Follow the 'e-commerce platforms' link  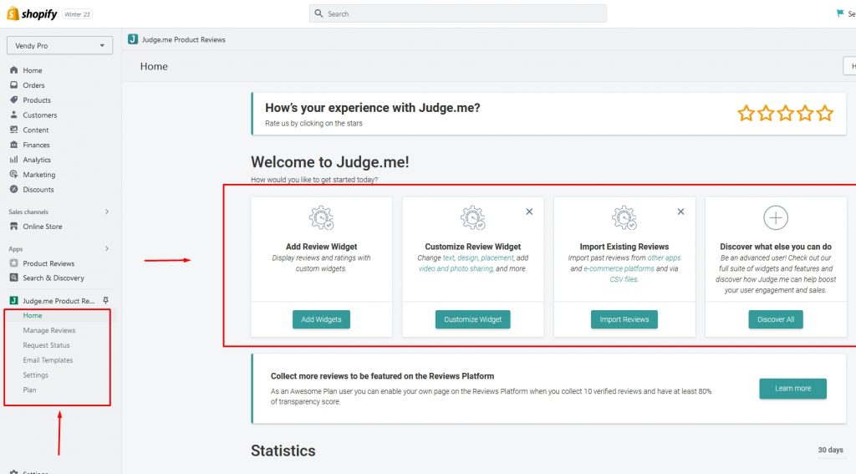(x=619, y=268)
